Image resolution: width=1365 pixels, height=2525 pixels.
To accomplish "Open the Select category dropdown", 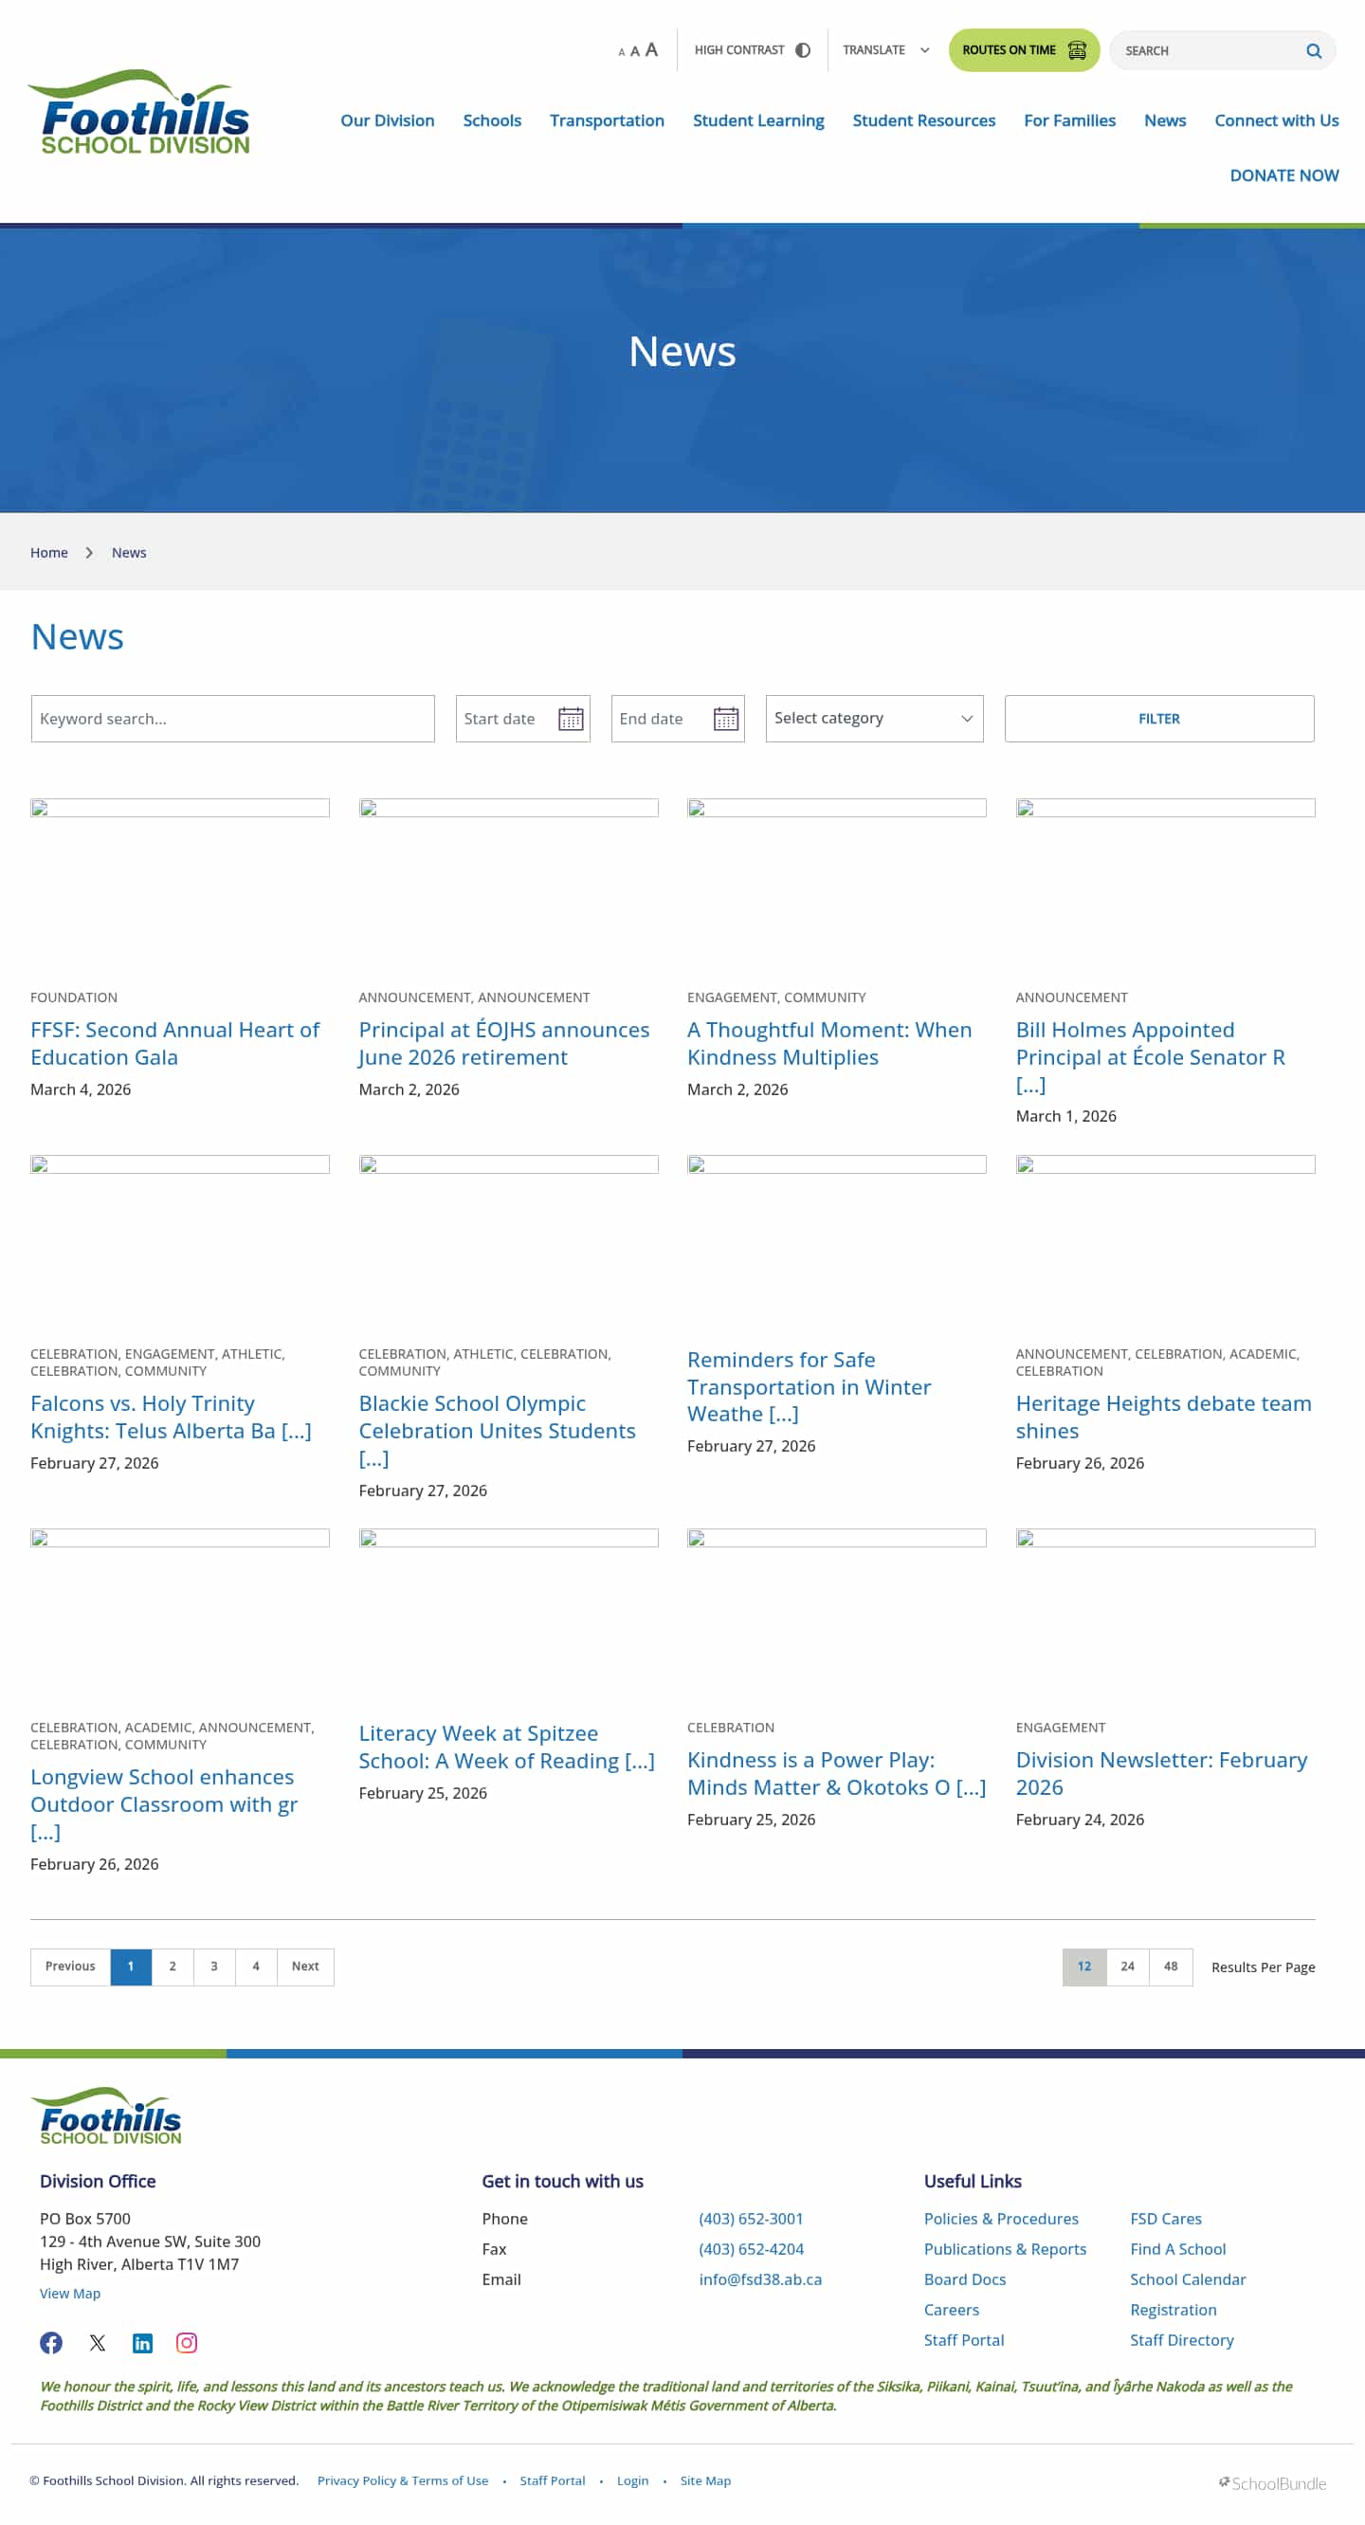I will [x=873, y=719].
